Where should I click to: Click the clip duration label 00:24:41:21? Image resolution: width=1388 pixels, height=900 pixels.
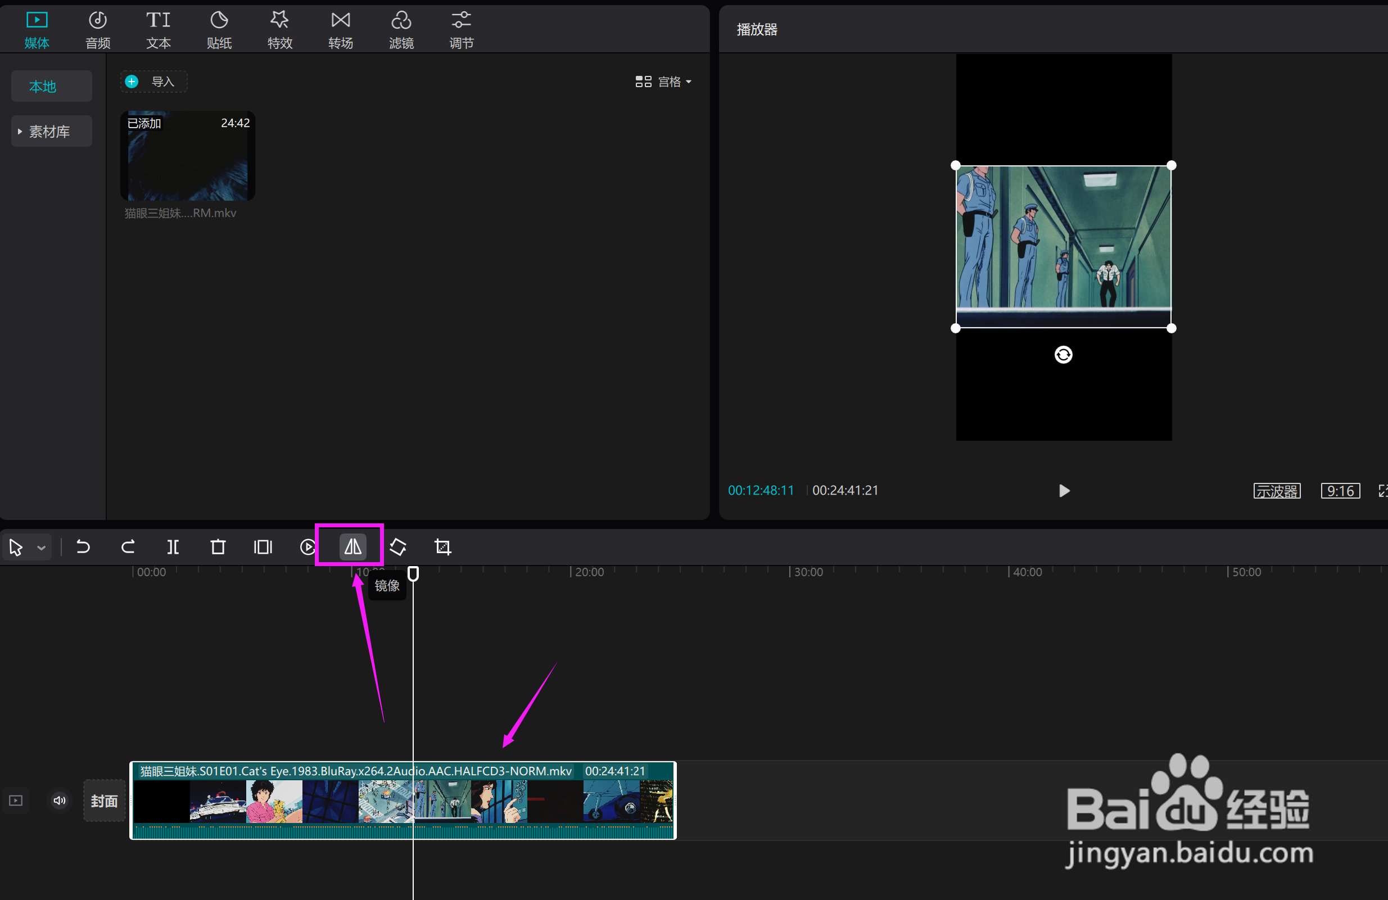[614, 771]
